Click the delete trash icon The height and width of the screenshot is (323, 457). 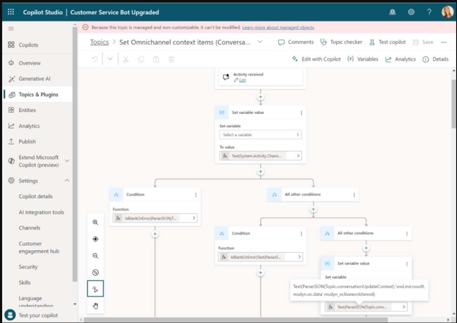pyautogui.click(x=172, y=59)
